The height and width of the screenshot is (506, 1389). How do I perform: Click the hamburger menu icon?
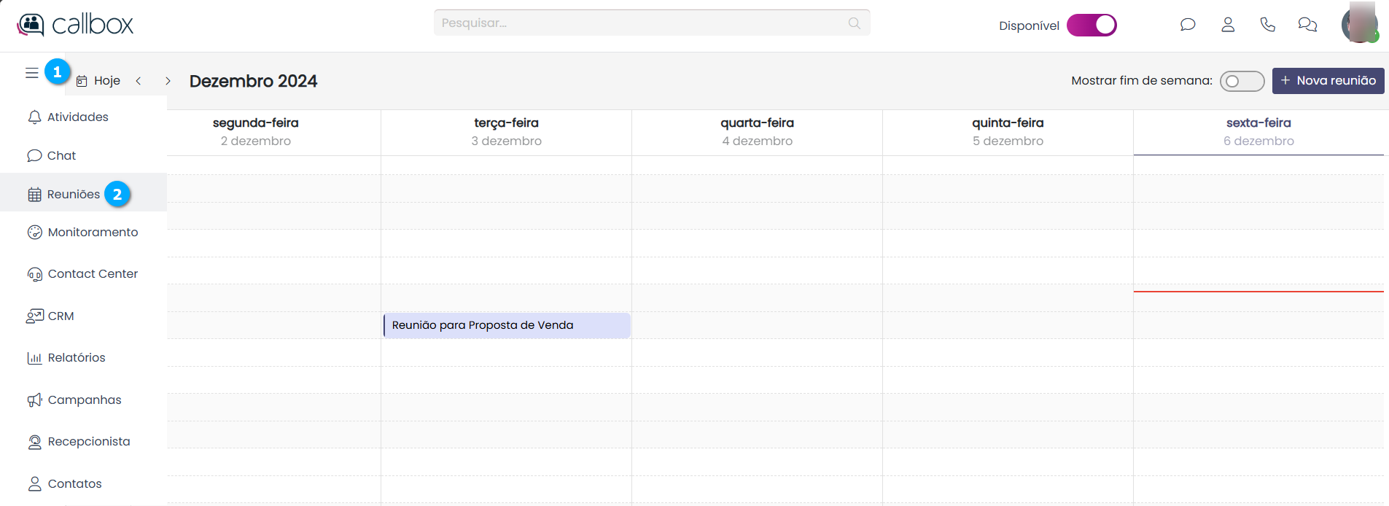pos(31,73)
